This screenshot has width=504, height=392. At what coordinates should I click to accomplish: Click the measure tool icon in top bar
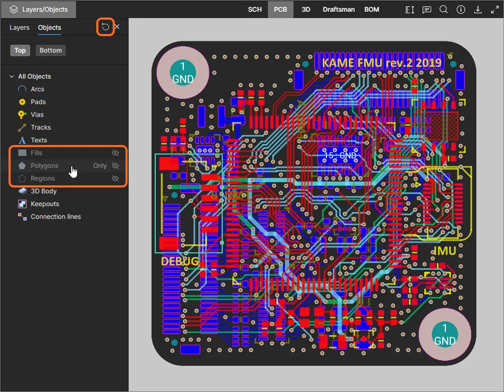pos(409,10)
